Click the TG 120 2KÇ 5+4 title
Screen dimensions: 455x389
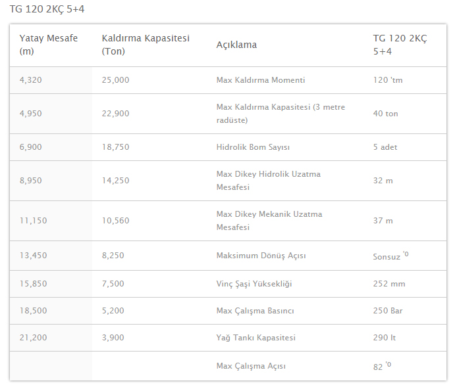tap(47, 9)
